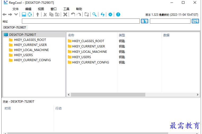Click HKEY_USERS folder icon in right list
The height and width of the screenshot is (134, 202).
70,57
